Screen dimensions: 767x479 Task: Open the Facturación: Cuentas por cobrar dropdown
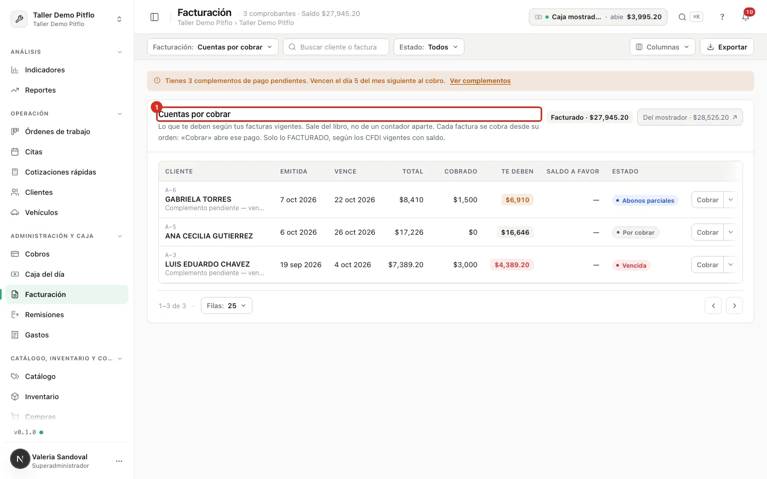point(213,47)
